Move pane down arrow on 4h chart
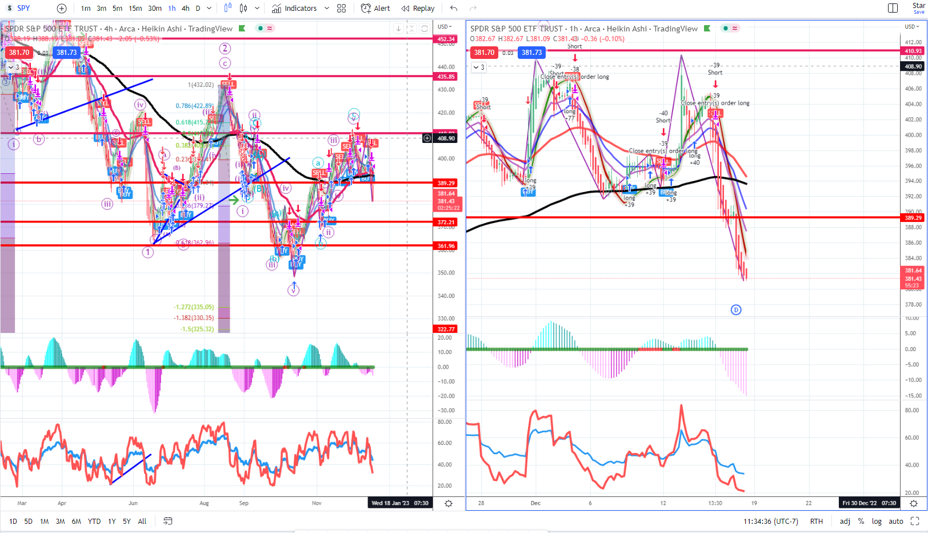Viewport: 928px width, 533px height. point(398,29)
